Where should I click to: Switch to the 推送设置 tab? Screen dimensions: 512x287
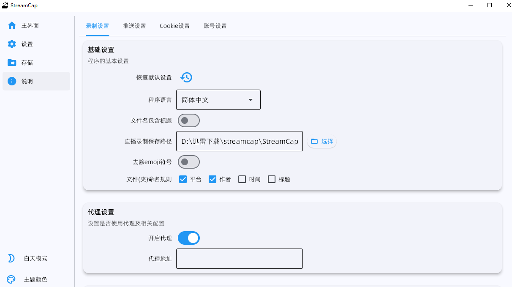(134, 26)
